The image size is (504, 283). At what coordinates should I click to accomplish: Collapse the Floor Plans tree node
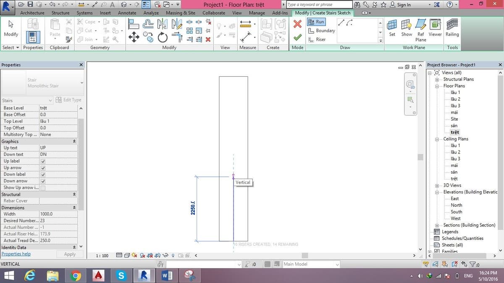(437, 86)
